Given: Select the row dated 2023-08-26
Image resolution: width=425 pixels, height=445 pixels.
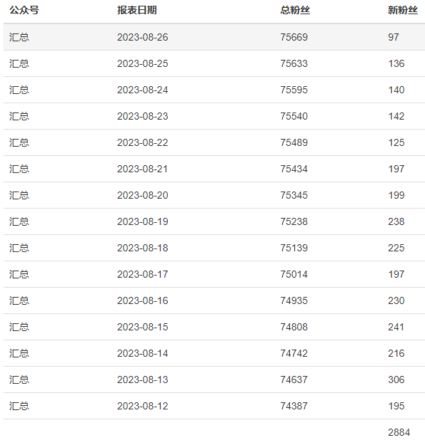Looking at the screenshot, I should (214, 37).
